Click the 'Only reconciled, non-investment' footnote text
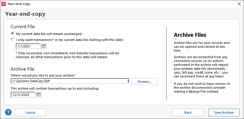 pos(67,55)
